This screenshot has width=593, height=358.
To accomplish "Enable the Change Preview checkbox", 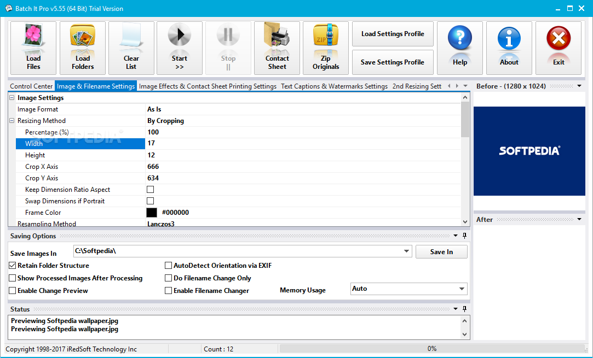I will tap(13, 290).
